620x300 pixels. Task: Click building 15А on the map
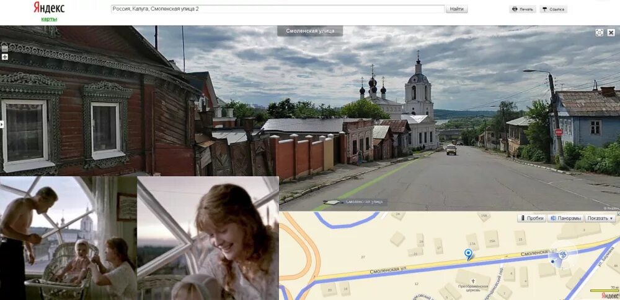click(492, 239)
